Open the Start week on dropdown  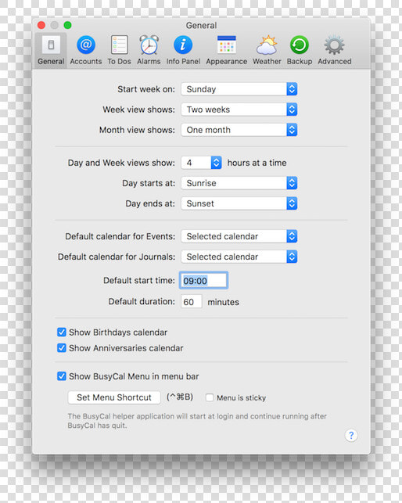coord(239,89)
